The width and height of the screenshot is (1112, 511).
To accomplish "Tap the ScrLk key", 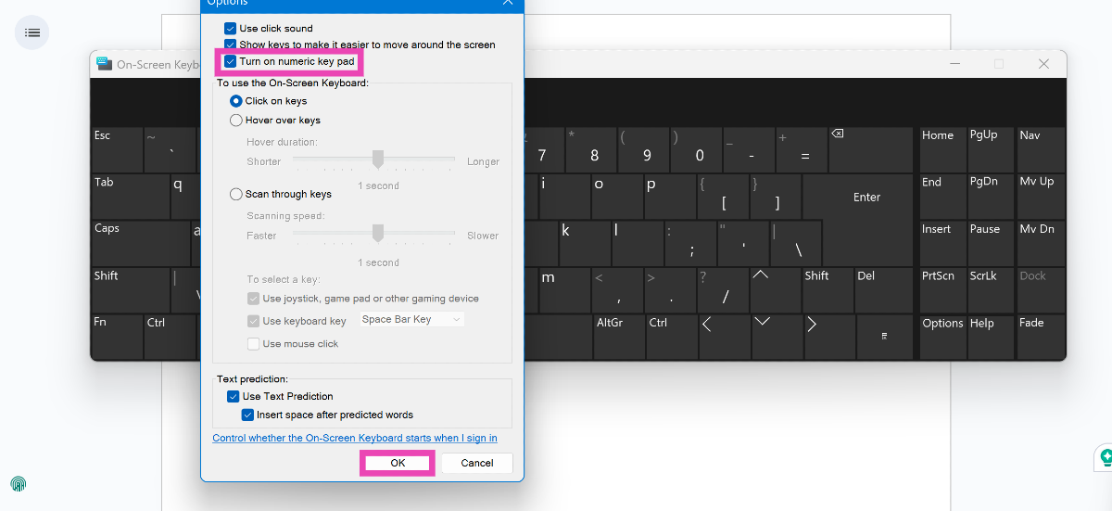I will (x=990, y=289).
